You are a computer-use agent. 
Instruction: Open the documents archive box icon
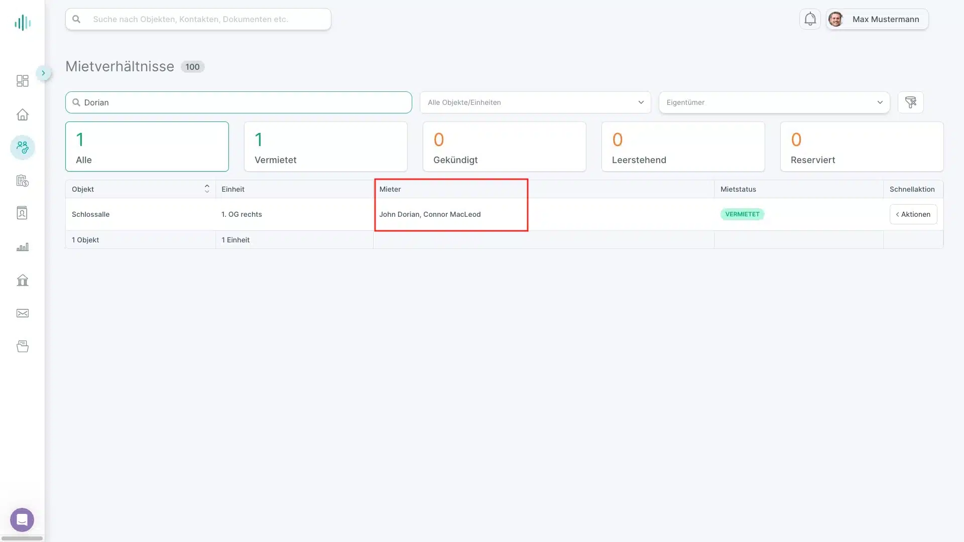[x=23, y=346]
